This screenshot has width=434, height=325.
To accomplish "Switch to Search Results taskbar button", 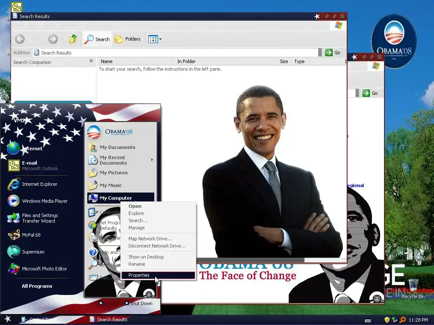I will pyautogui.click(x=109, y=319).
